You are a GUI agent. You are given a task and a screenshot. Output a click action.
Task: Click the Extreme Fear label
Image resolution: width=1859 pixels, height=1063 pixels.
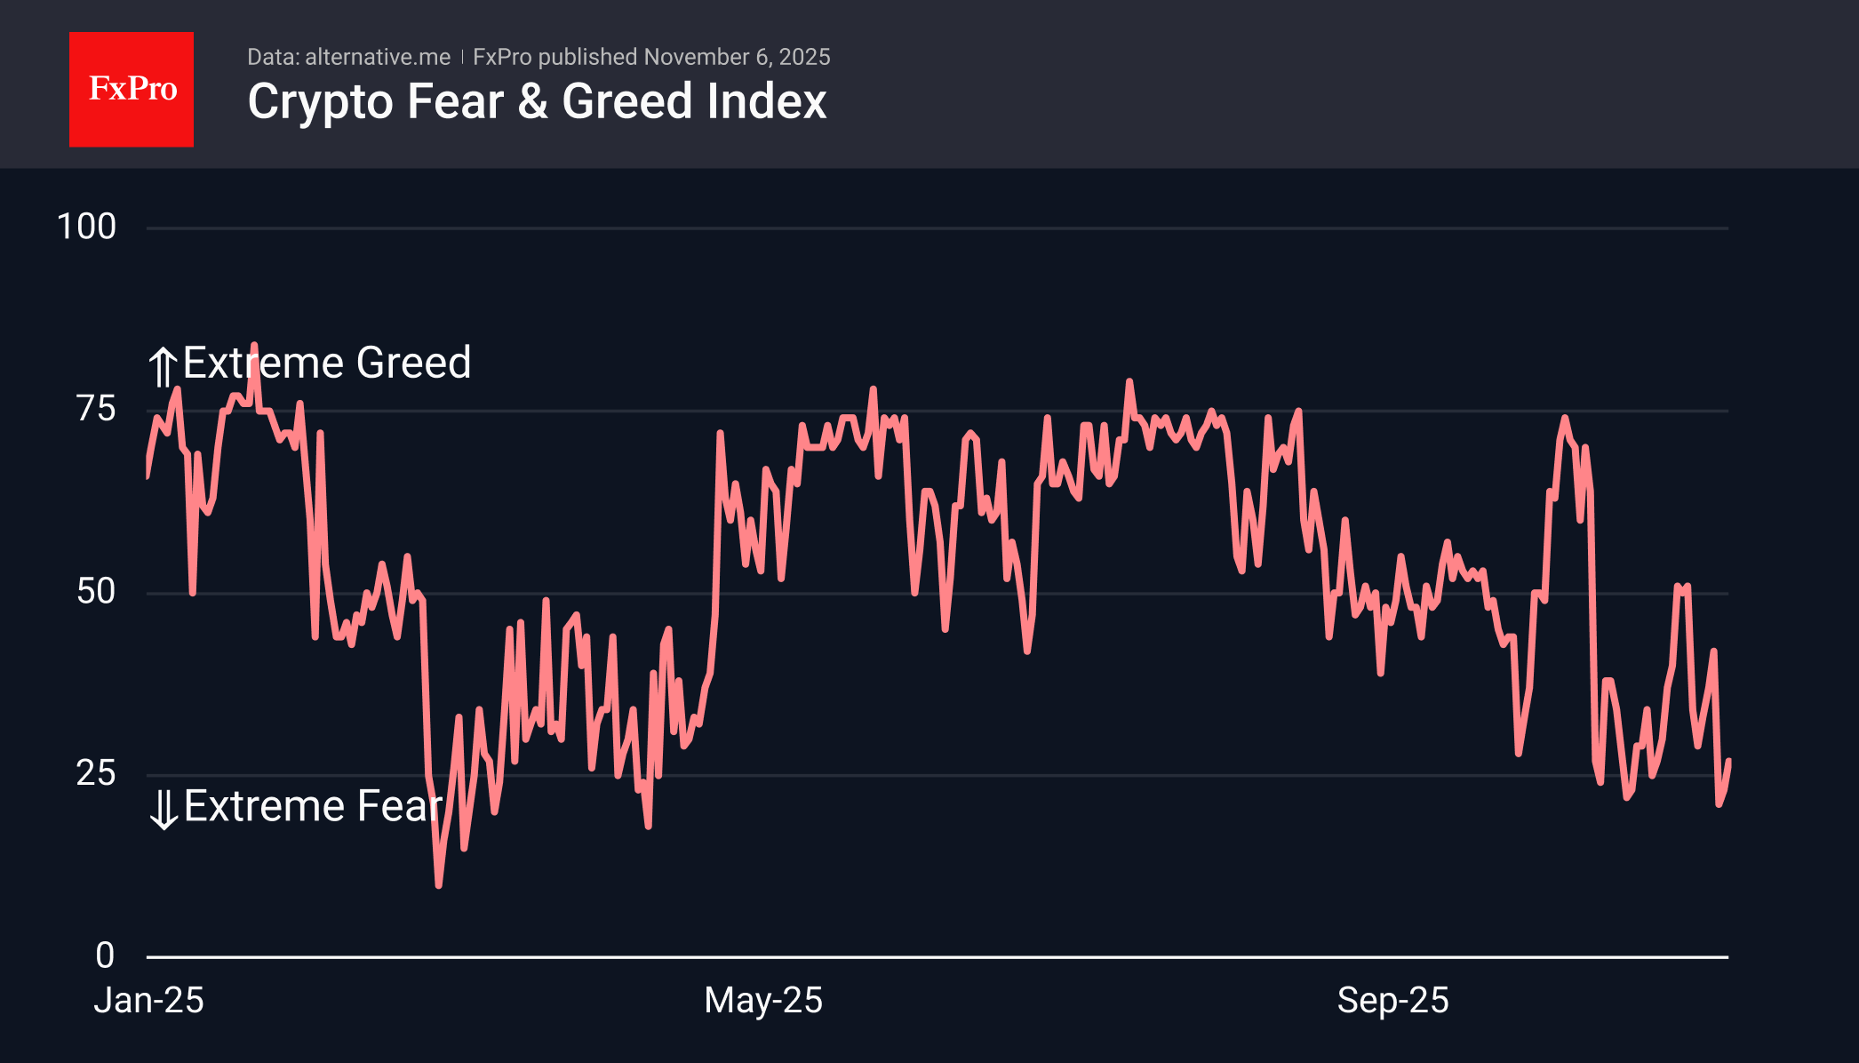[313, 806]
